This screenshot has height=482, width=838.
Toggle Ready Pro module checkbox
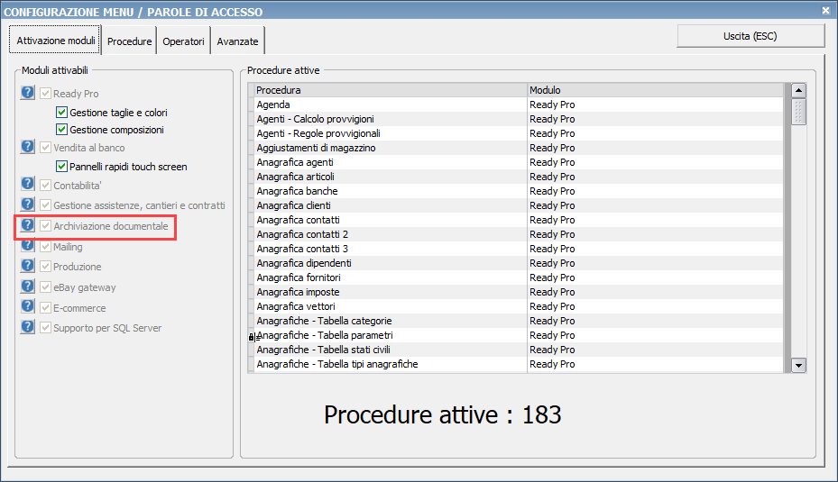click(x=45, y=94)
